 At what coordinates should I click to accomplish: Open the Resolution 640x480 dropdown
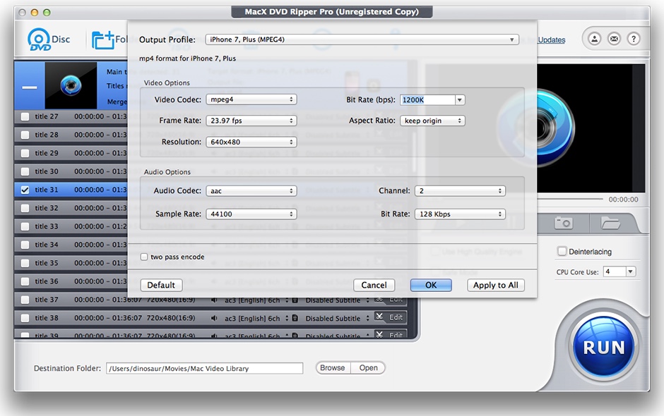coord(251,142)
